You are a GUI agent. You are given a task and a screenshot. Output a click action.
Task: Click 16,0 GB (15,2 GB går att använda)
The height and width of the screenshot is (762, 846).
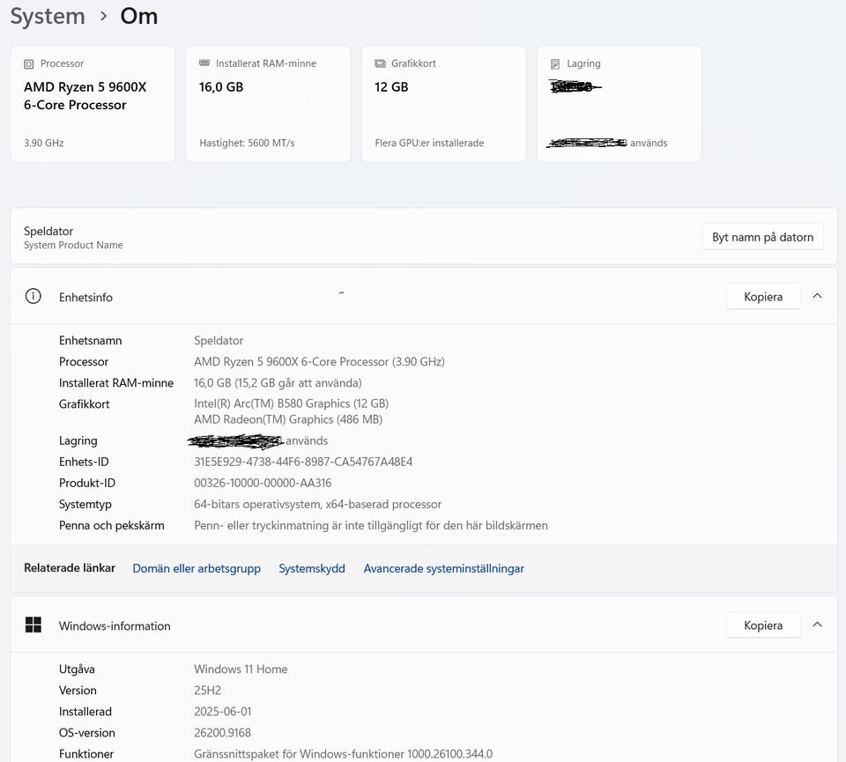pyautogui.click(x=278, y=383)
